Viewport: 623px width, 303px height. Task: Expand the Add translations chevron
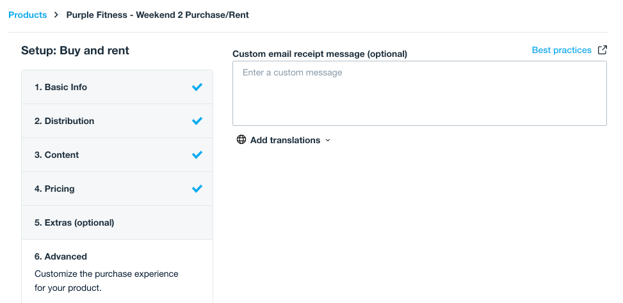[x=328, y=141]
